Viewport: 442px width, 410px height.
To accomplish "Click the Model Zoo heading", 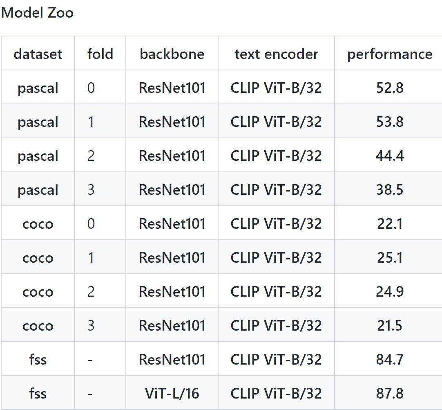I will coord(37,13).
